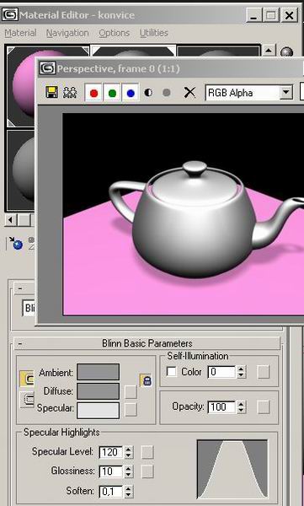The width and height of the screenshot is (304, 506).
Task: Open the Specular color swatch
Action: pyautogui.click(x=98, y=410)
